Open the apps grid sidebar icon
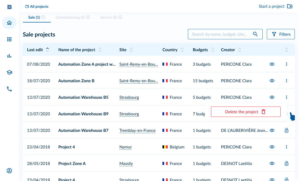Screen dimensions: 299x181 (9, 39)
